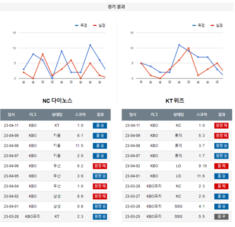The width and height of the screenshot is (235, 227).
Task: Click the 11:6 score against LG
Action: tap(201, 176)
